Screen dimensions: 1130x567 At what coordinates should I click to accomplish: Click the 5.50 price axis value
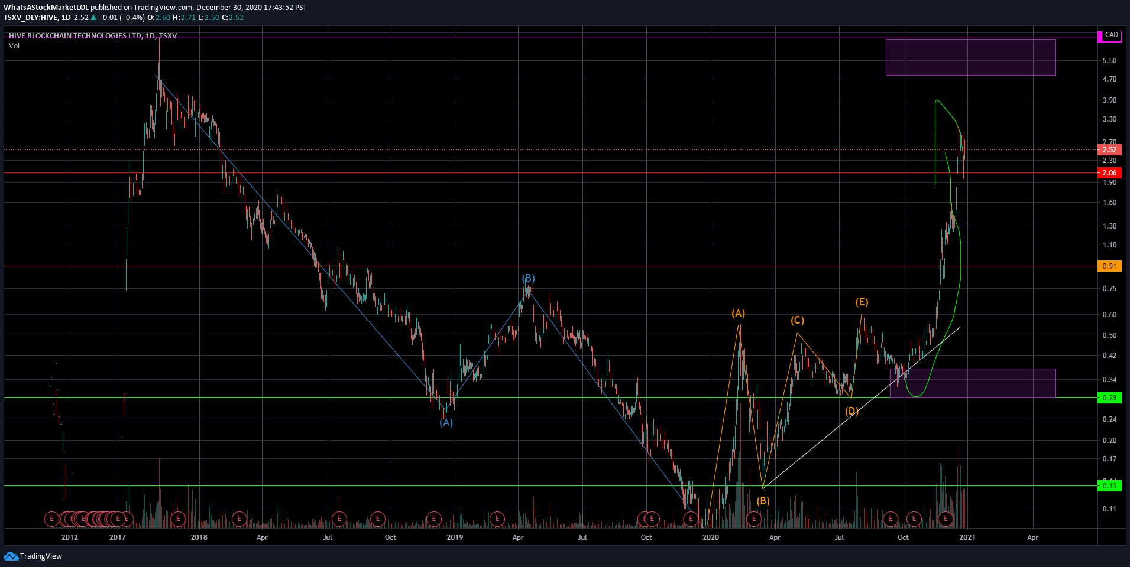tap(1109, 61)
